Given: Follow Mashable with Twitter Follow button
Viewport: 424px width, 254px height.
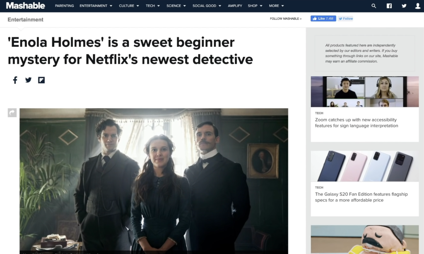Looking at the screenshot, I should click(346, 18).
